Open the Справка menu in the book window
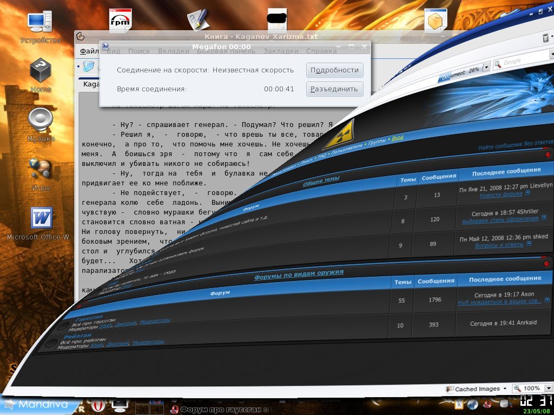The image size is (554, 415). 321,51
